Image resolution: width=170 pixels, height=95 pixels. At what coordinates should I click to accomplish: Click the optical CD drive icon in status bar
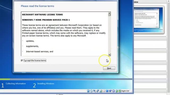click(x=91, y=91)
